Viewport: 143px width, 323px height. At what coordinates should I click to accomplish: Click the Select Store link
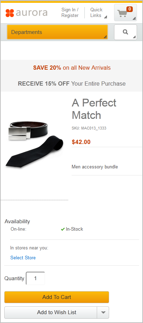click(23, 258)
